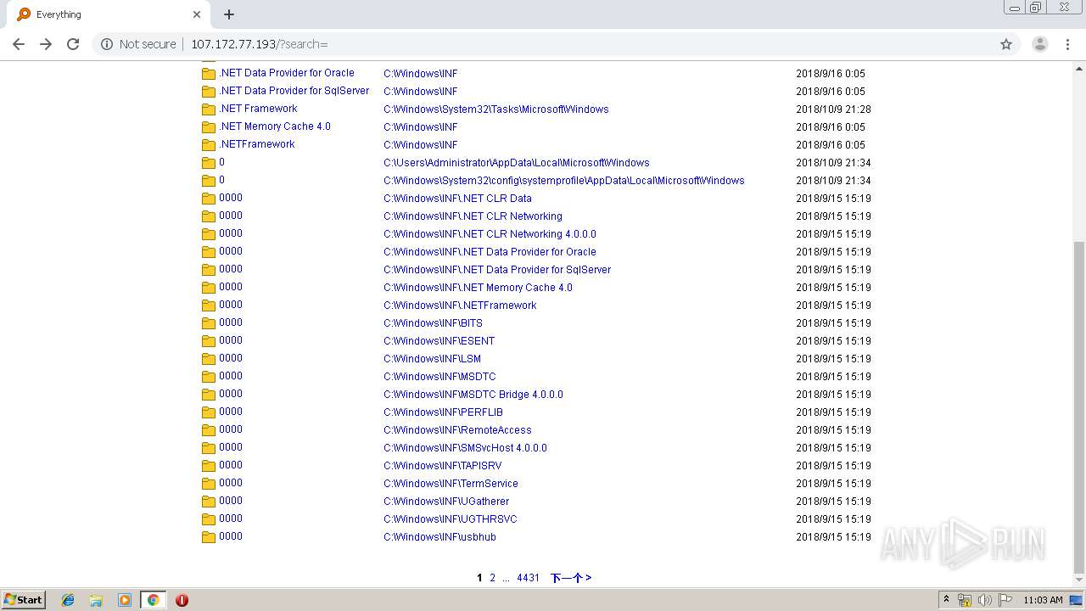Jump to last results page 4431

(x=528, y=578)
